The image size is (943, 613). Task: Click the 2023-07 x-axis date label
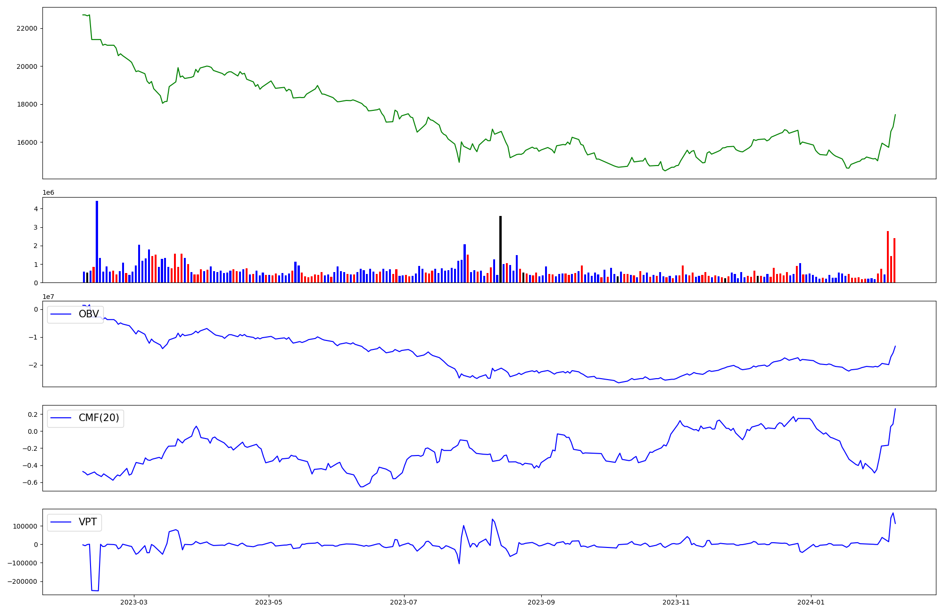(x=404, y=602)
